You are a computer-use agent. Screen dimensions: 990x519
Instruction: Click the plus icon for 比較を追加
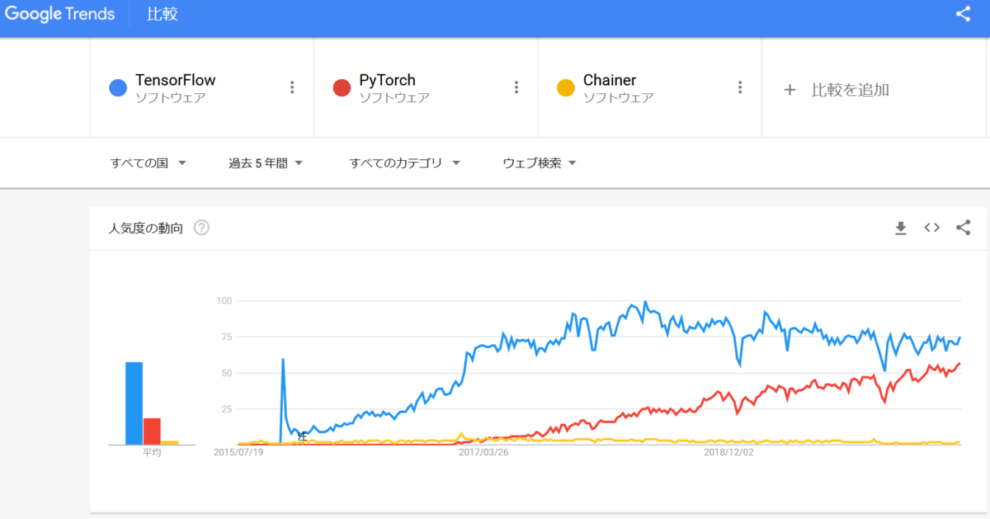(x=790, y=89)
